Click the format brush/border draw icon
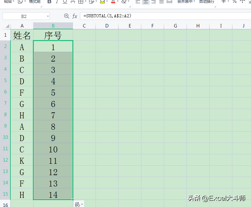251x207 pixels. point(91,2)
